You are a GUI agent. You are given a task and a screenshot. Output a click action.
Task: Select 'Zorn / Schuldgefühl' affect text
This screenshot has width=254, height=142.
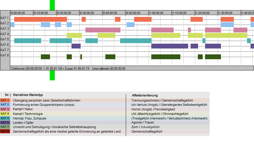(x=145, y=127)
